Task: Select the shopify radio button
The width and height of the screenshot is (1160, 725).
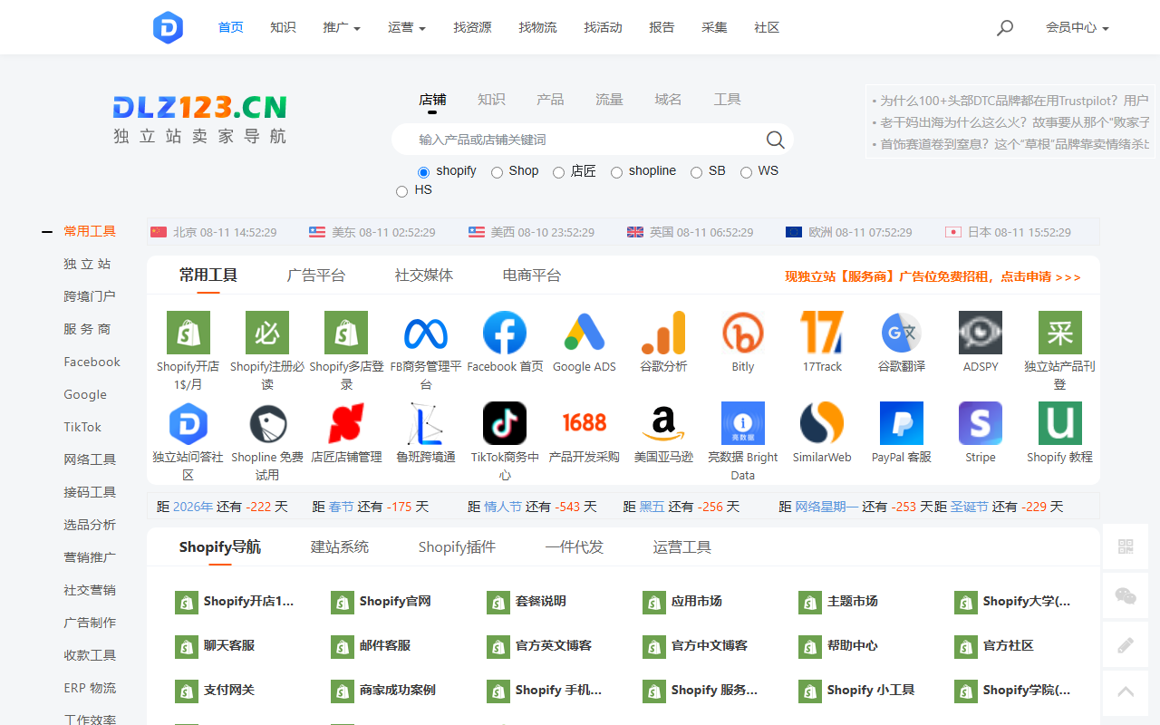Action: (423, 172)
